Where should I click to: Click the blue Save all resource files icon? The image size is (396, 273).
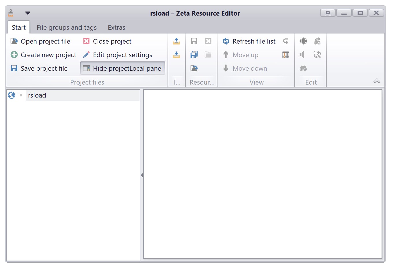pyautogui.click(x=194, y=55)
